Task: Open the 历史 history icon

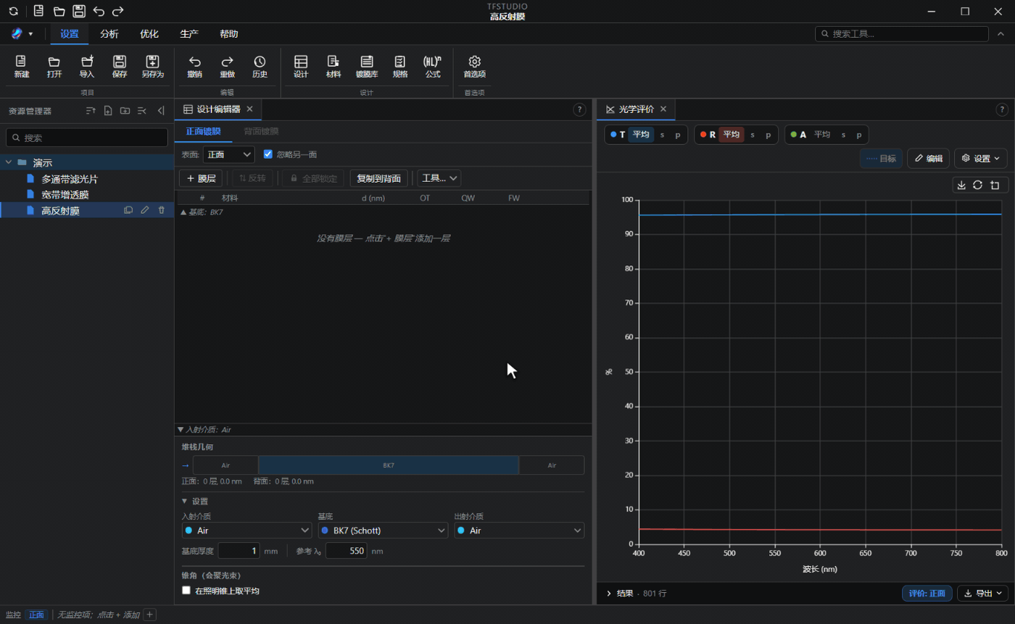Action: (260, 67)
